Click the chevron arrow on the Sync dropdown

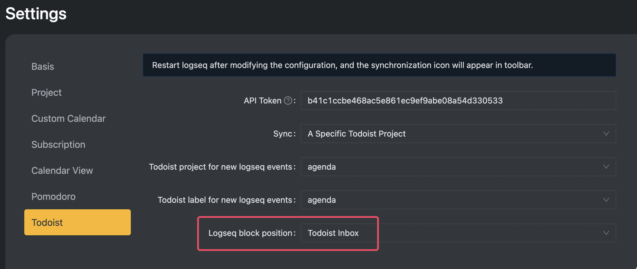coord(606,134)
